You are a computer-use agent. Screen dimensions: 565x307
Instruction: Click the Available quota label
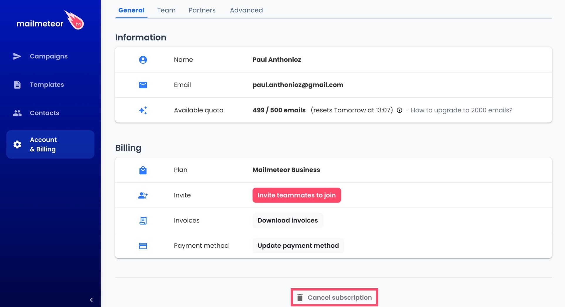[199, 110]
